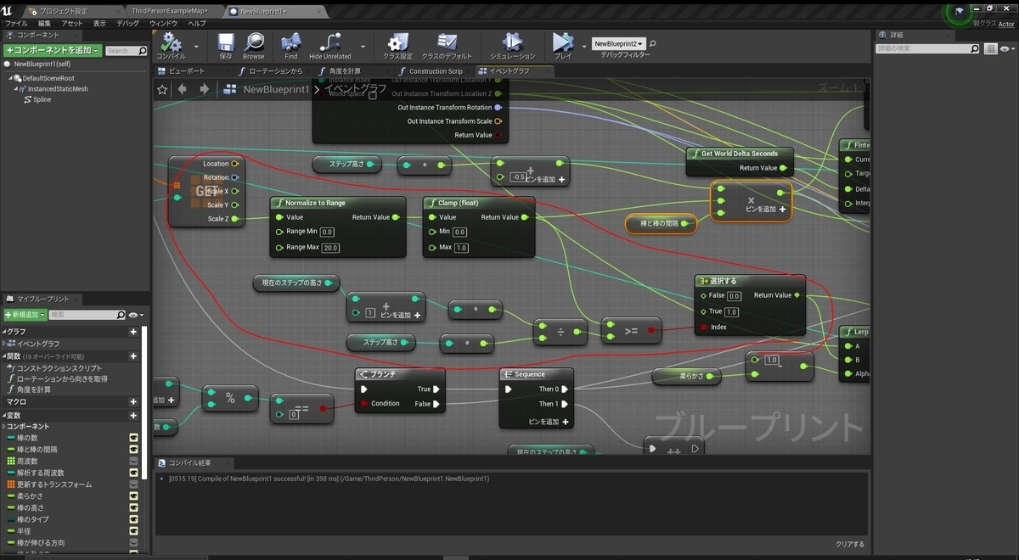Select the Spline component in tree
Image resolution: width=1019 pixels, height=560 pixels.
point(42,99)
